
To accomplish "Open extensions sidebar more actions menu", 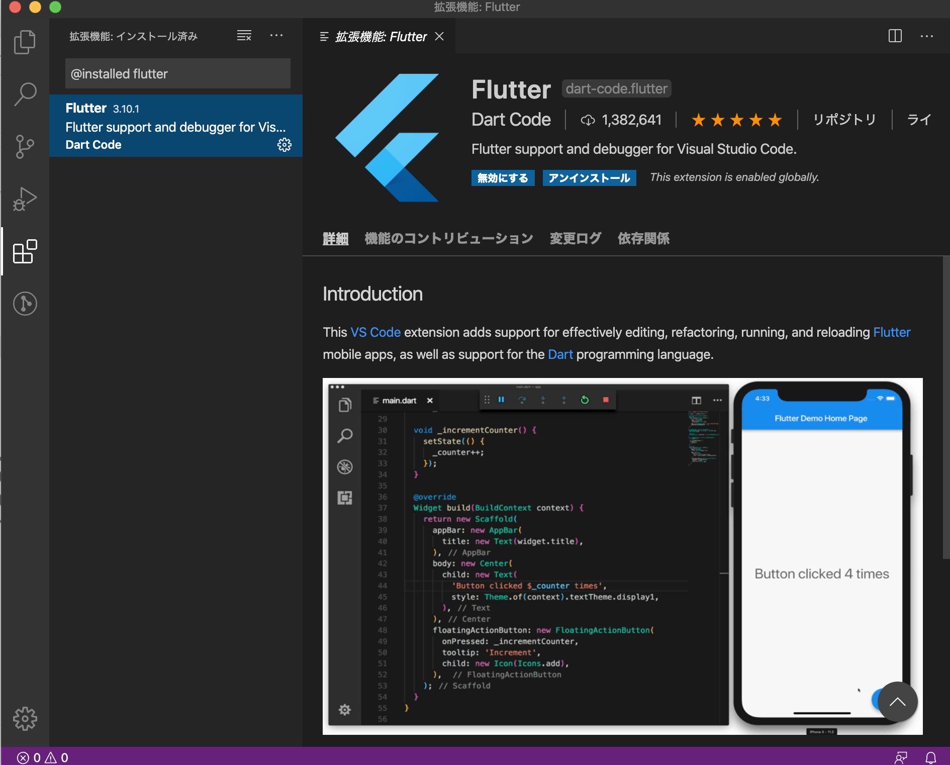I will click(x=276, y=36).
